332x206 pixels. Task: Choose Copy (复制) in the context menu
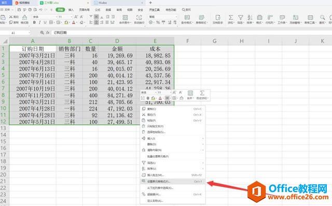coord(173,109)
